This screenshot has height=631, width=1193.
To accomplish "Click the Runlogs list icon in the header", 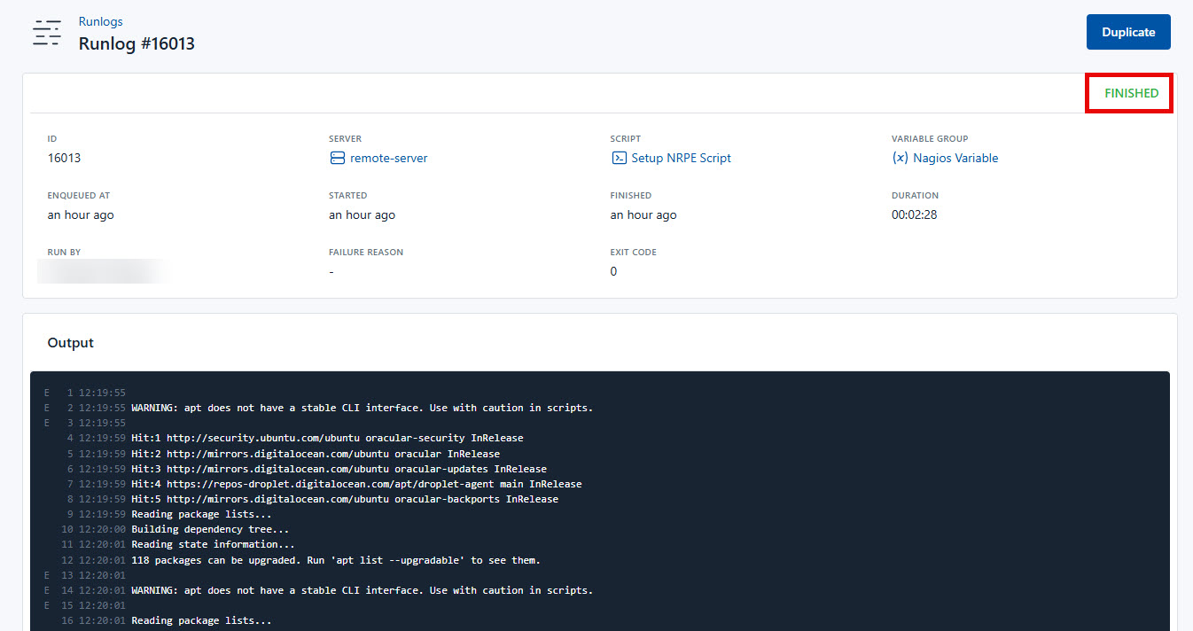I will (47, 32).
